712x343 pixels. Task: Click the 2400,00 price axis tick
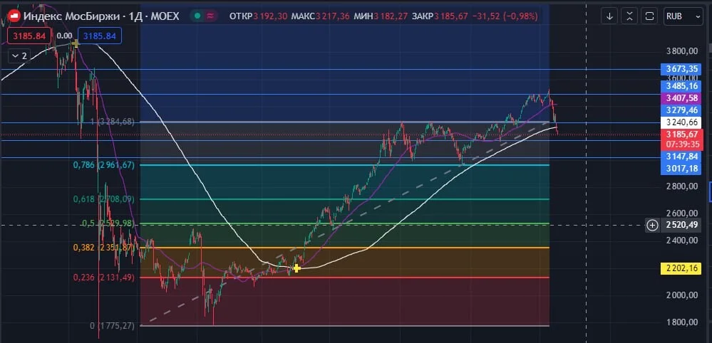pyautogui.click(x=681, y=241)
